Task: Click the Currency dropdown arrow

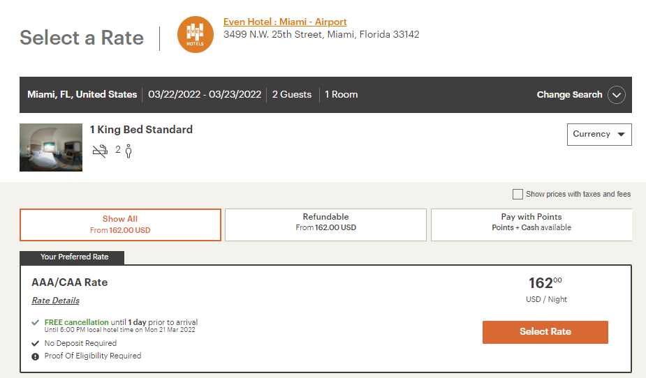Action: 621,135
